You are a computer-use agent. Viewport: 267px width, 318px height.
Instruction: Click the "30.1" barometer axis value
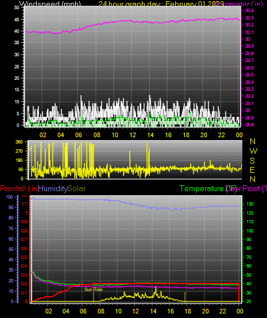(249, 32)
